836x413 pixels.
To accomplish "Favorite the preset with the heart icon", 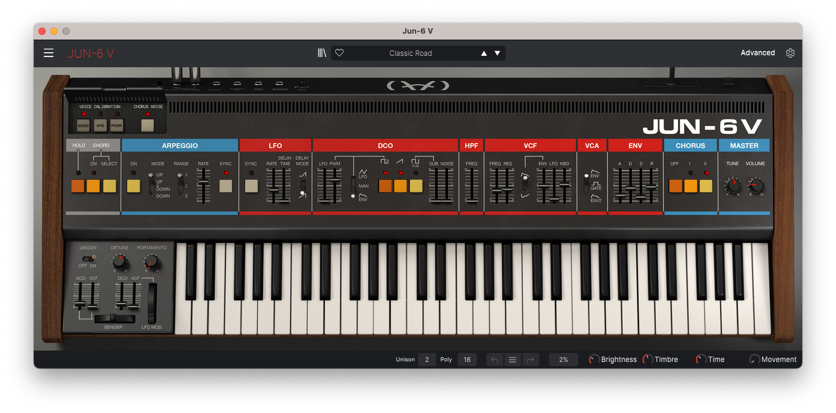I will pyautogui.click(x=339, y=53).
